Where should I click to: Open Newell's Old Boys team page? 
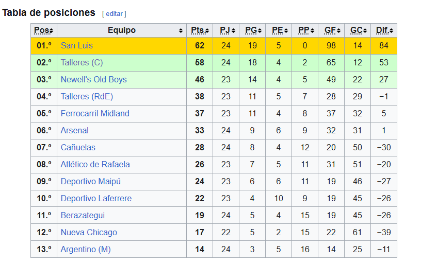pos(94,80)
